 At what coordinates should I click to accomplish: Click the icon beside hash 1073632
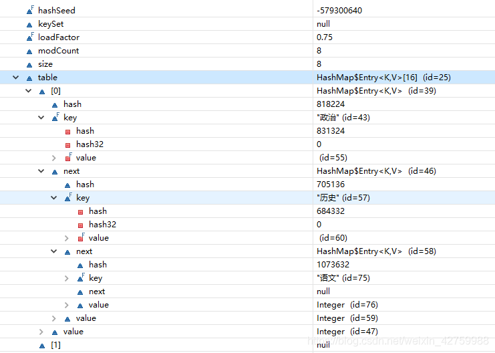point(80,265)
